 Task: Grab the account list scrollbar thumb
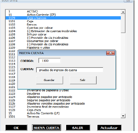pyautogui.click(x=123, y=23)
